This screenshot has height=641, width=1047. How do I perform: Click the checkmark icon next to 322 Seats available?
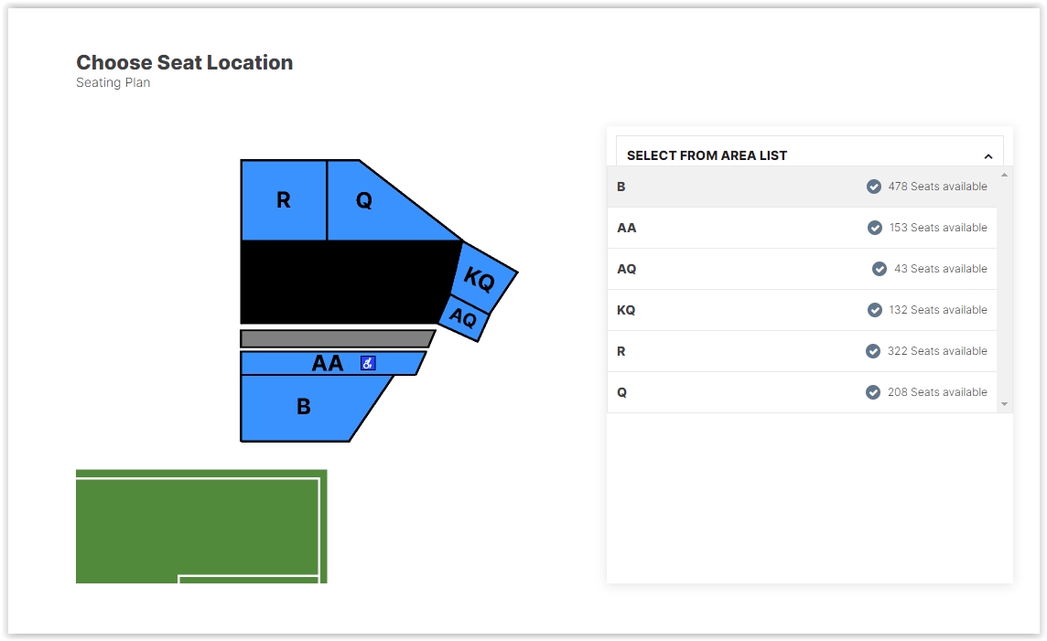pos(873,351)
